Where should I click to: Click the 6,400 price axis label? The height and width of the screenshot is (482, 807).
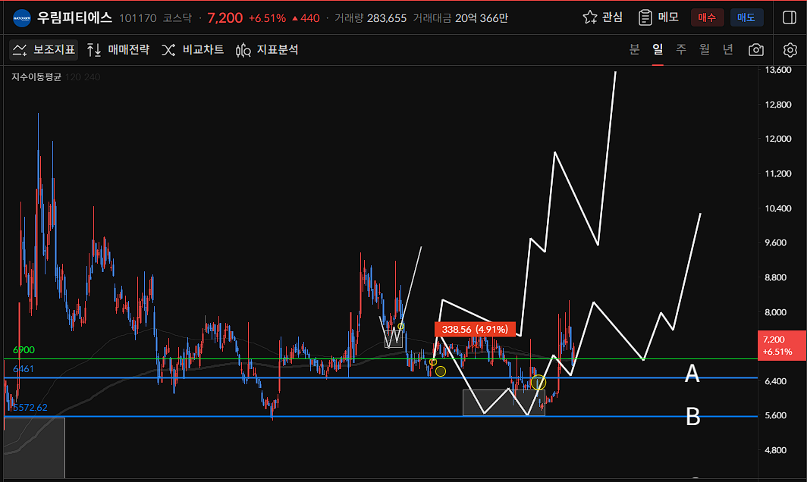(x=776, y=381)
